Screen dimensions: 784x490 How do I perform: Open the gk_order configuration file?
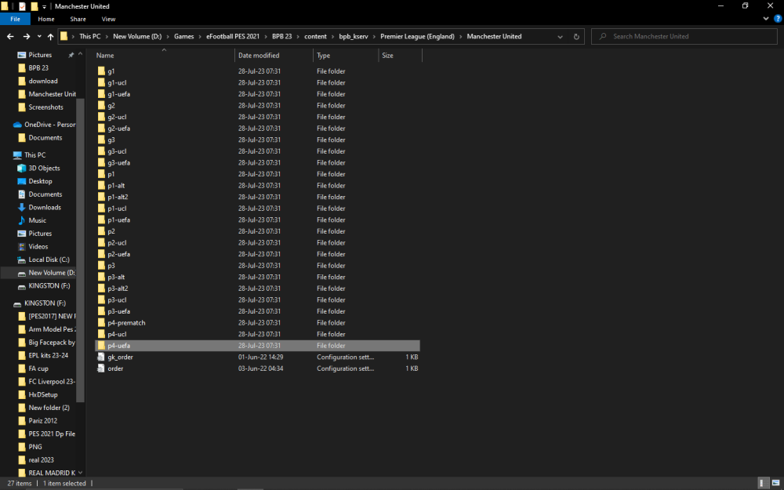pos(122,357)
